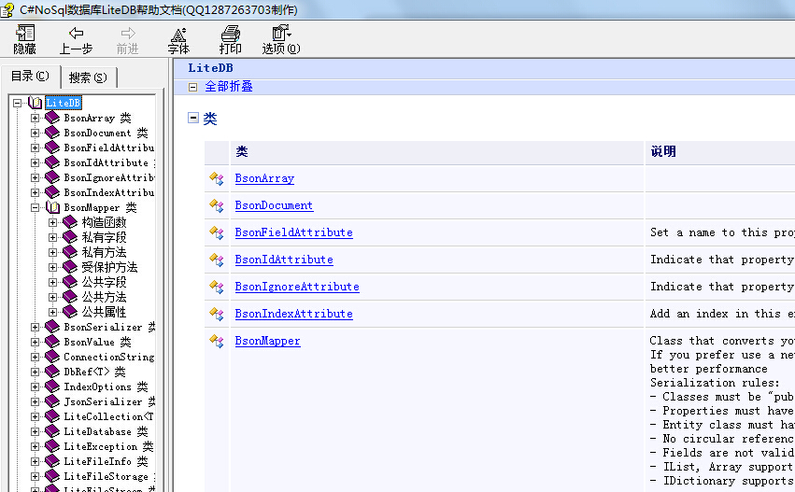
Task: Open the BsonIndexAttribute link
Action: tap(294, 314)
